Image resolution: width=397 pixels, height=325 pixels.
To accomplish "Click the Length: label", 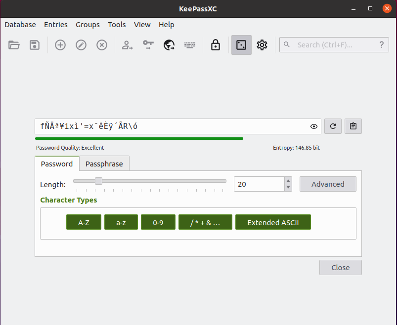I will point(53,185).
